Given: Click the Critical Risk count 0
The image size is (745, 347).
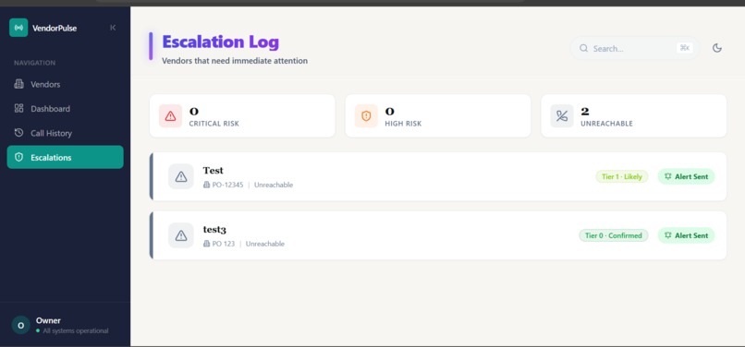Looking at the screenshot, I should point(194,112).
